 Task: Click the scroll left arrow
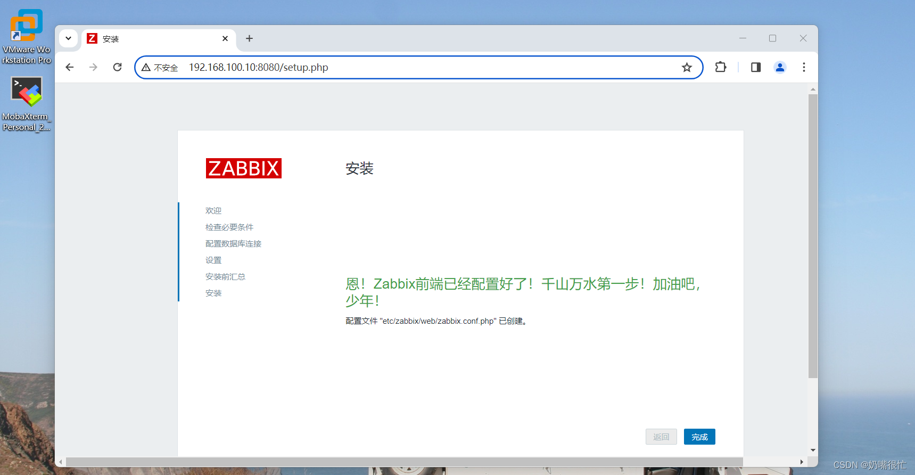(x=61, y=462)
